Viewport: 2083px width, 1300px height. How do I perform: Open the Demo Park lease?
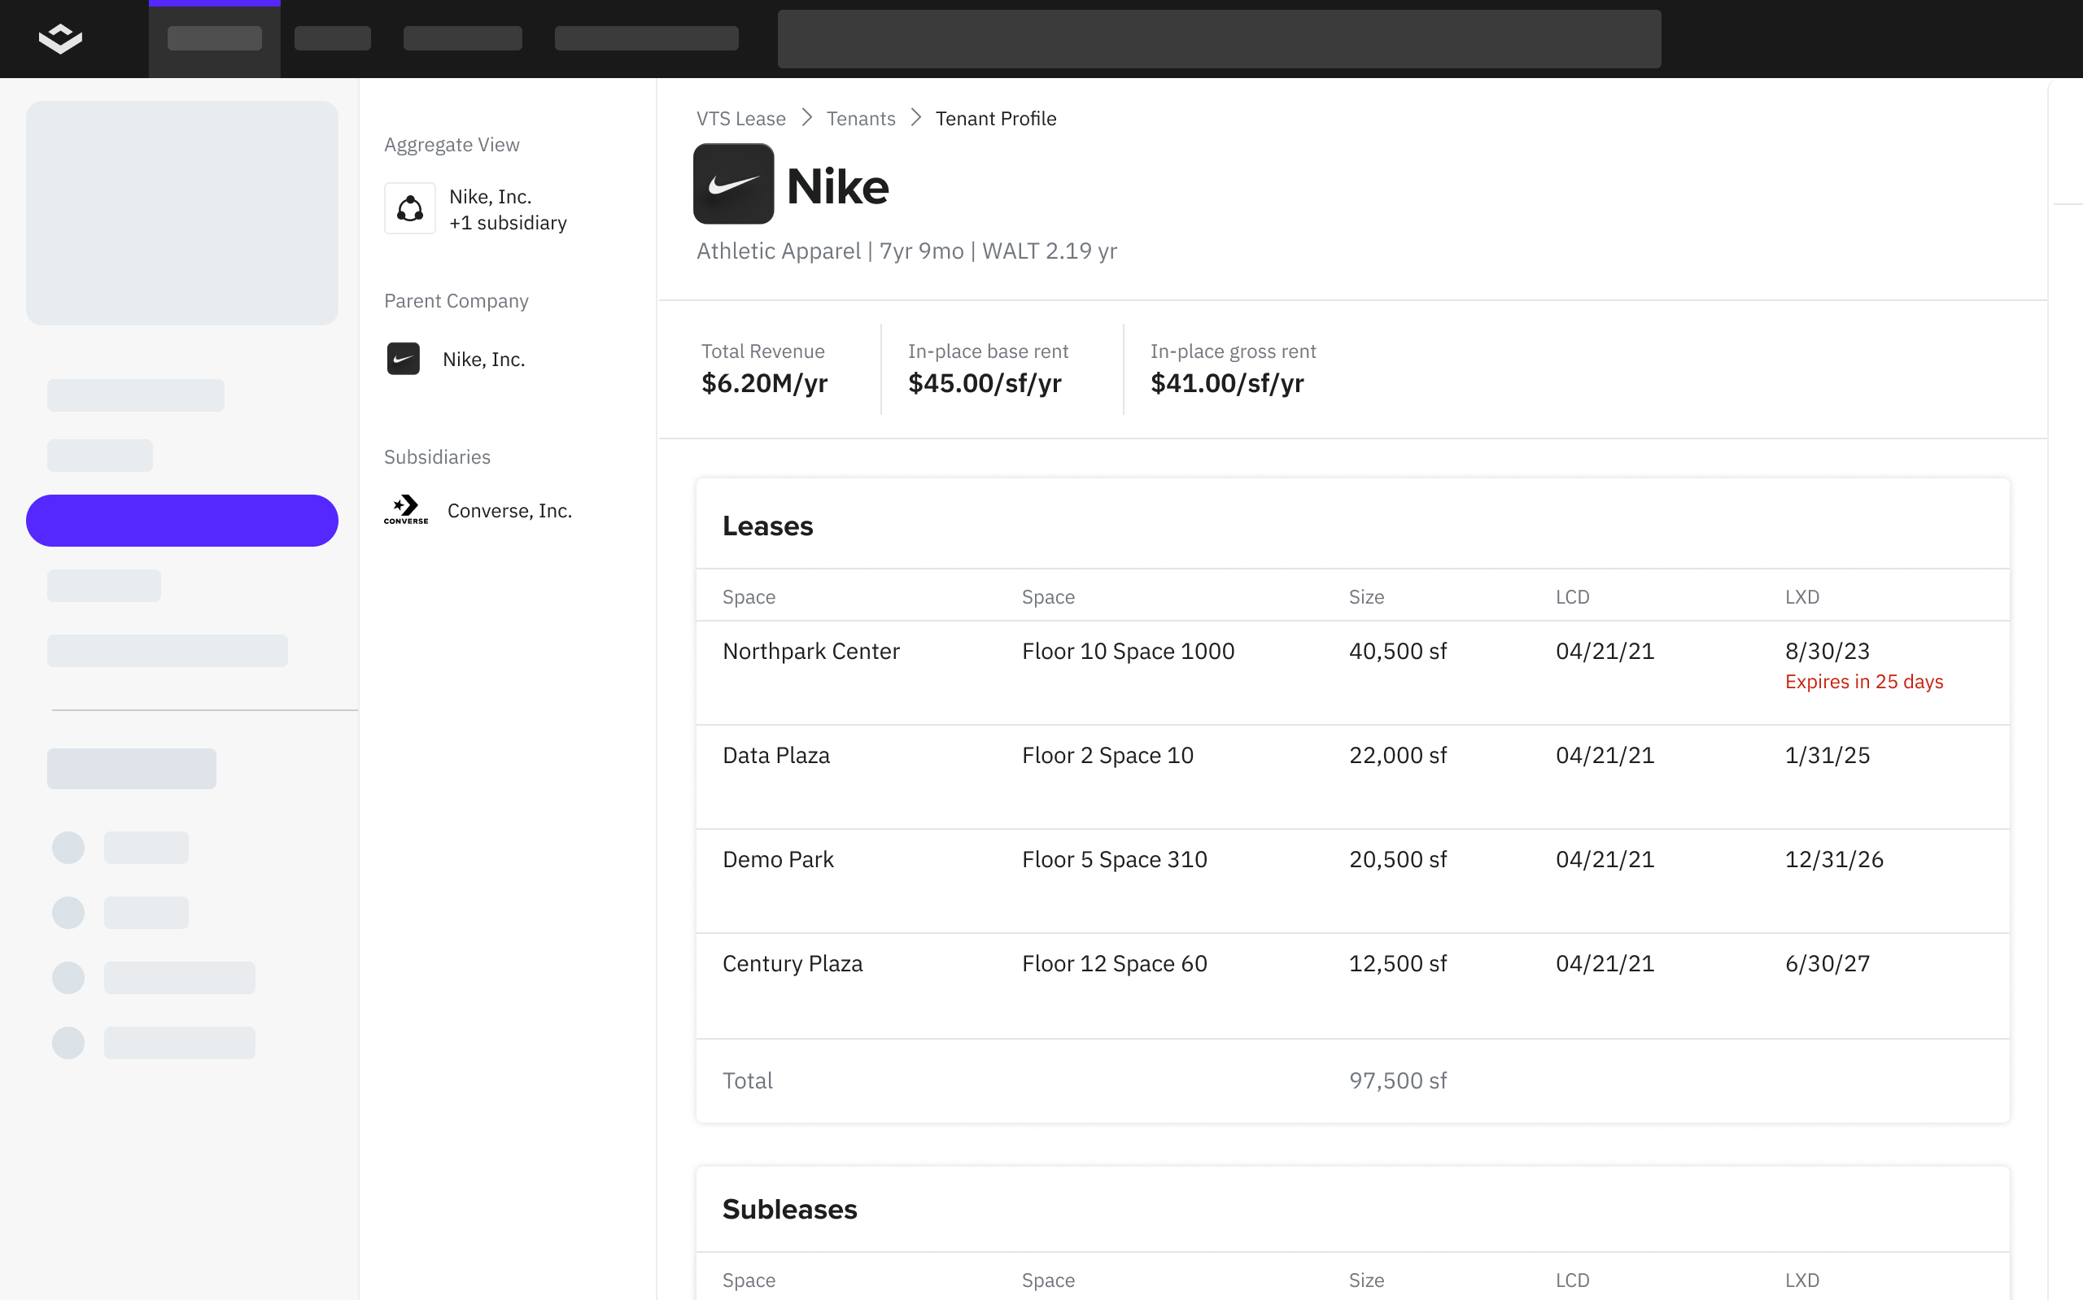tap(1352, 881)
